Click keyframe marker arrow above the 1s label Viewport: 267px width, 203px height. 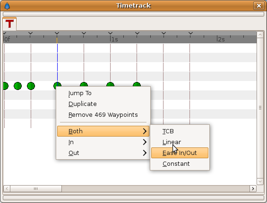point(110,33)
